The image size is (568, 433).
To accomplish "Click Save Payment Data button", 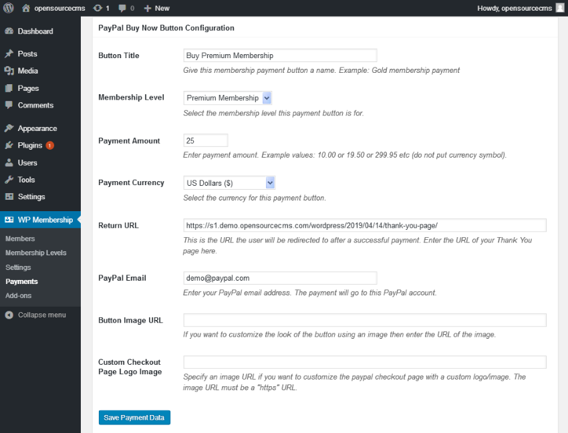I will coord(134,418).
